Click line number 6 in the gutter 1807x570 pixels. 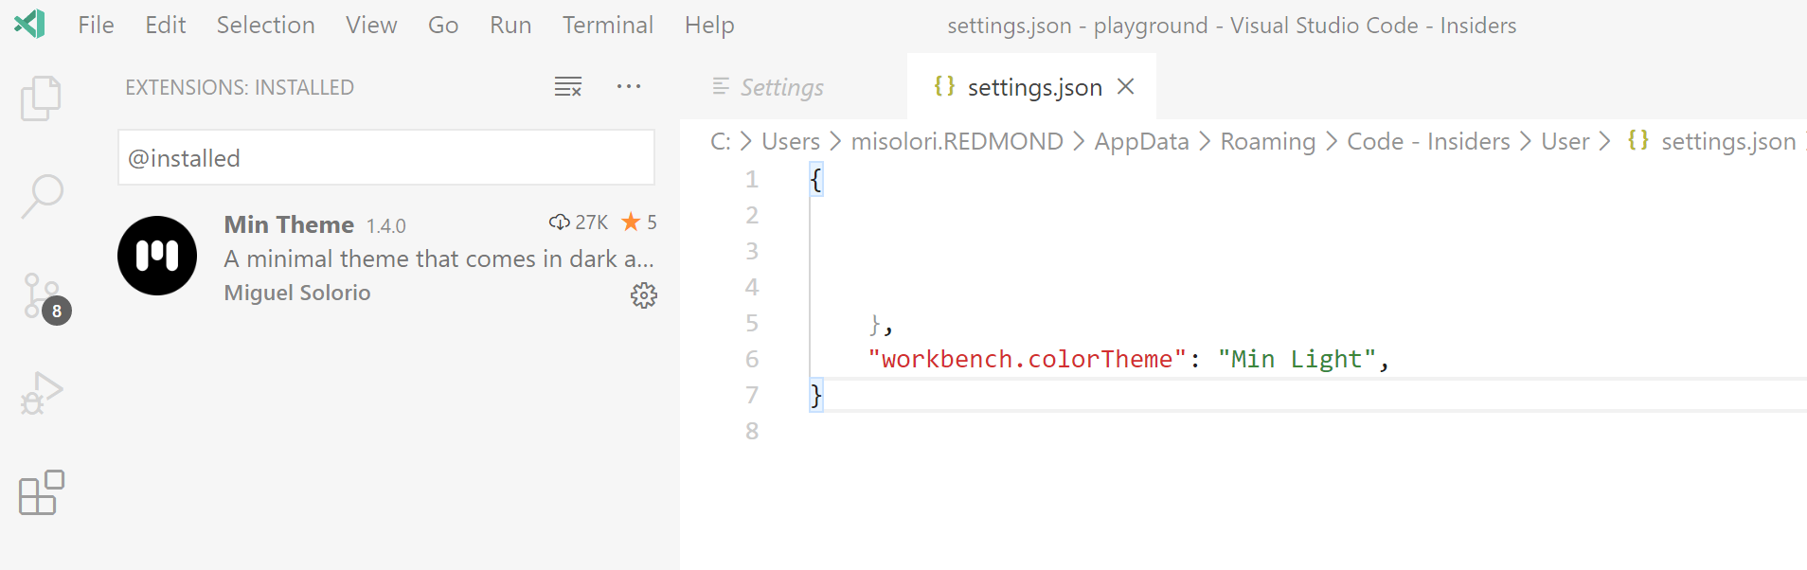[x=752, y=359]
